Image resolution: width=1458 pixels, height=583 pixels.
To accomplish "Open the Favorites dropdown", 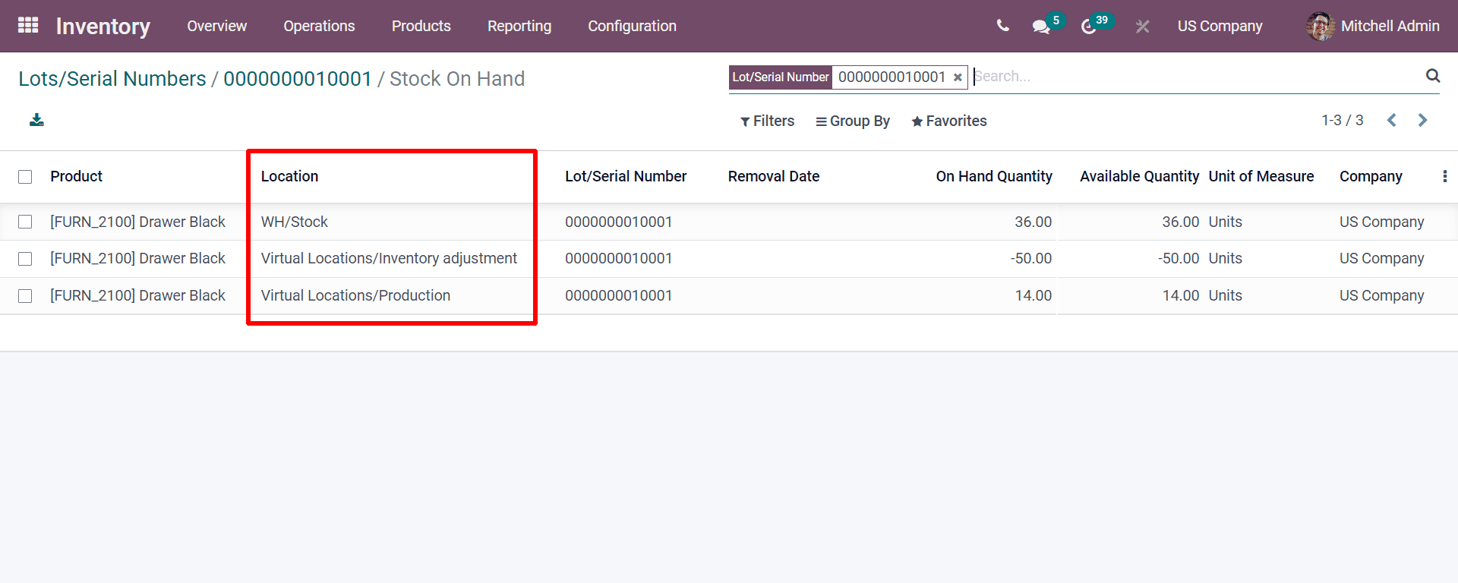I will (x=949, y=121).
